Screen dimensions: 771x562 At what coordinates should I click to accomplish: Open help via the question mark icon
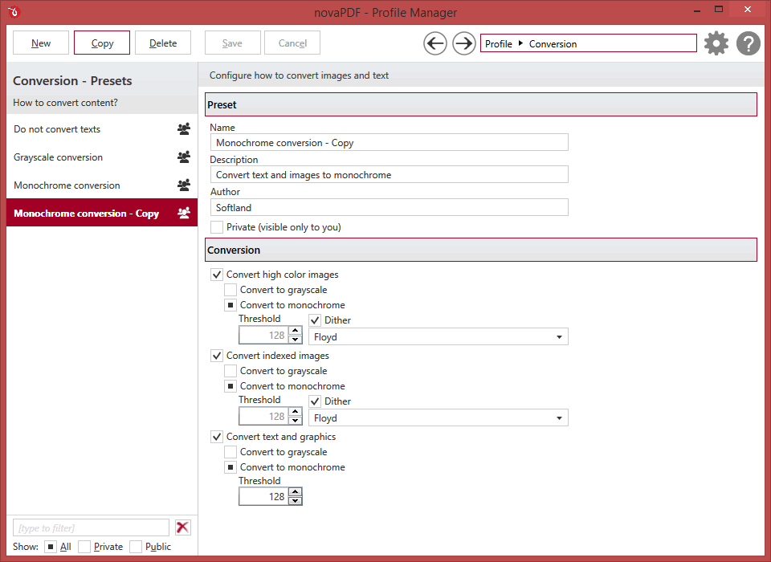click(748, 43)
